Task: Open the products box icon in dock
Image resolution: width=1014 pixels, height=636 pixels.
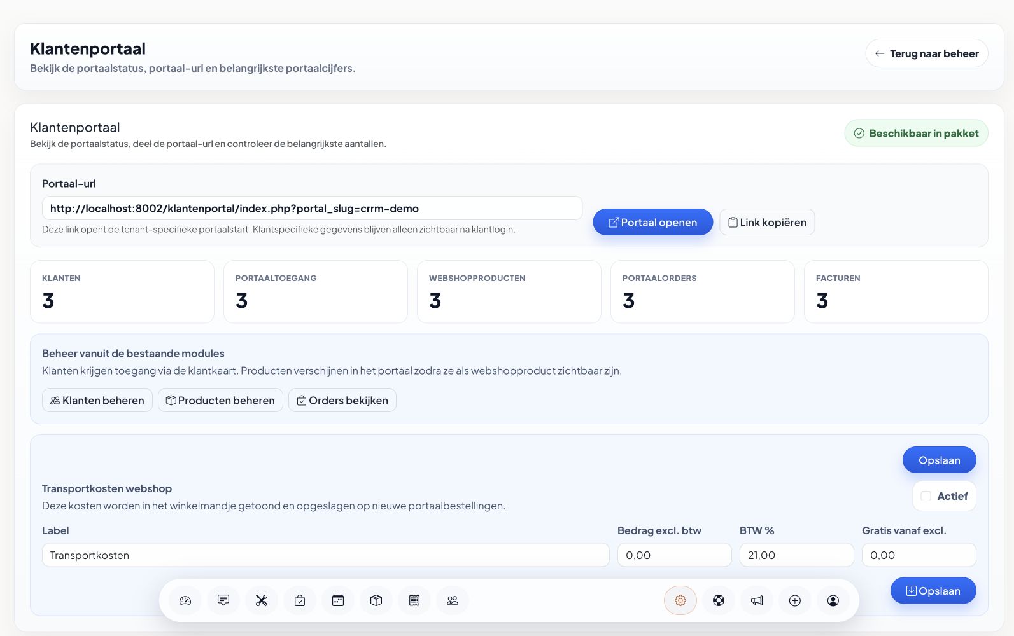Action: (x=376, y=600)
